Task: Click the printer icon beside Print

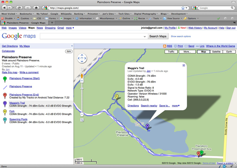Action: tap(175, 46)
